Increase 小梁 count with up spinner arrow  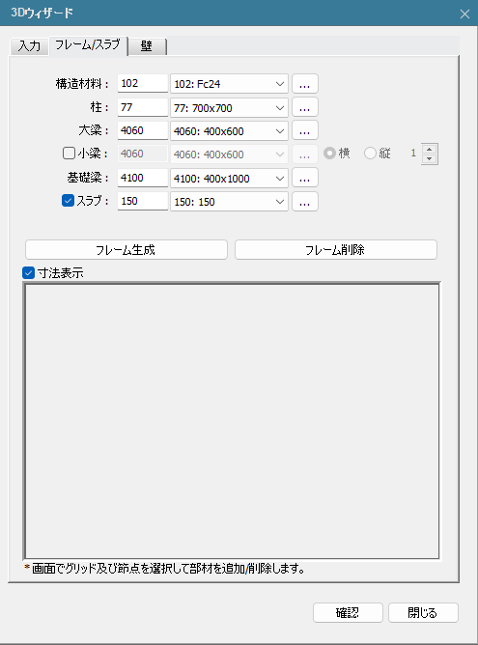pos(430,149)
